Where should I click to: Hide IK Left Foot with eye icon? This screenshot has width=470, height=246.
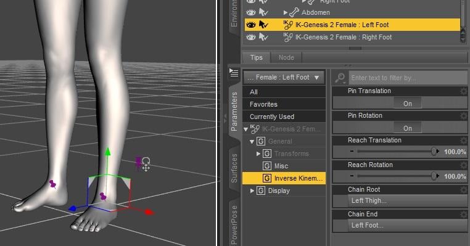(251, 25)
